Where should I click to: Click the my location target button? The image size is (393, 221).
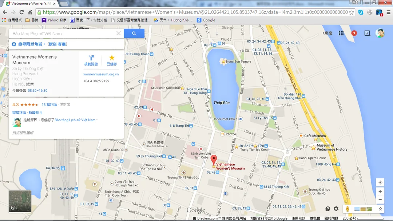pos(380,182)
